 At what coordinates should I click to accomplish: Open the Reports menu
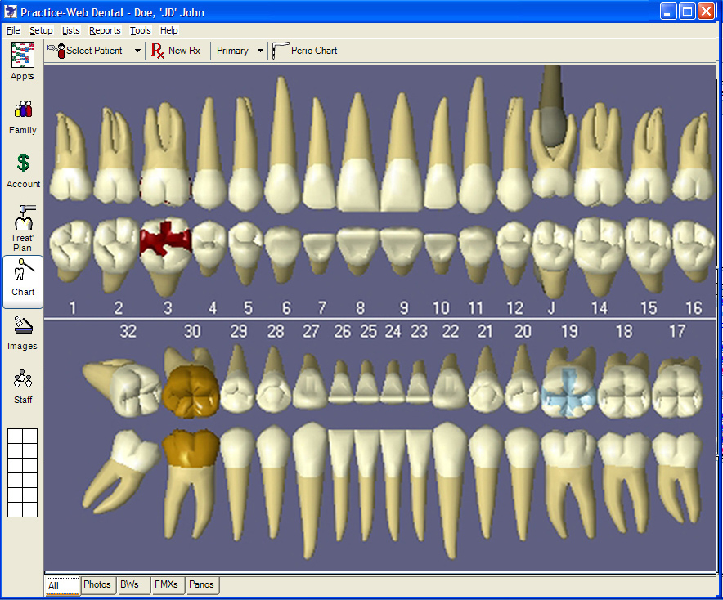(x=105, y=30)
